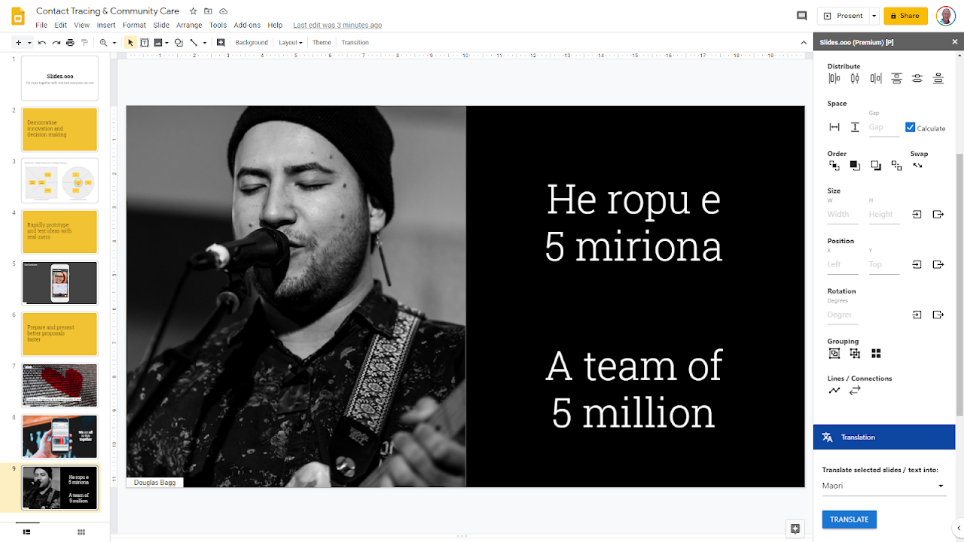Open the Maori language dropdown

[883, 486]
